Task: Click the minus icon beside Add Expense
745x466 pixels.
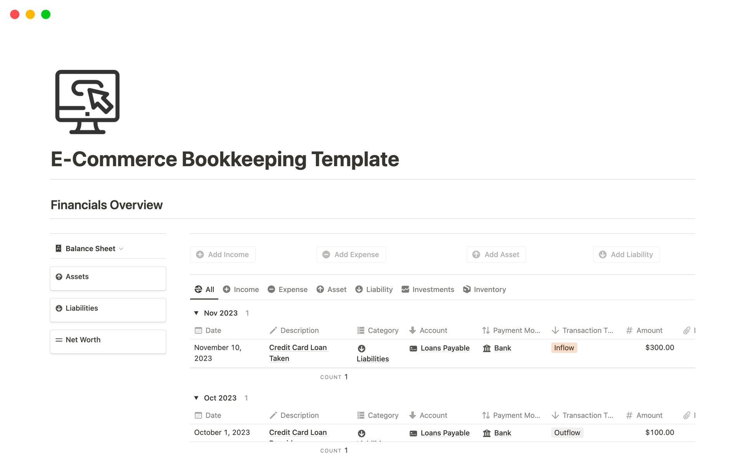Action: pos(326,254)
